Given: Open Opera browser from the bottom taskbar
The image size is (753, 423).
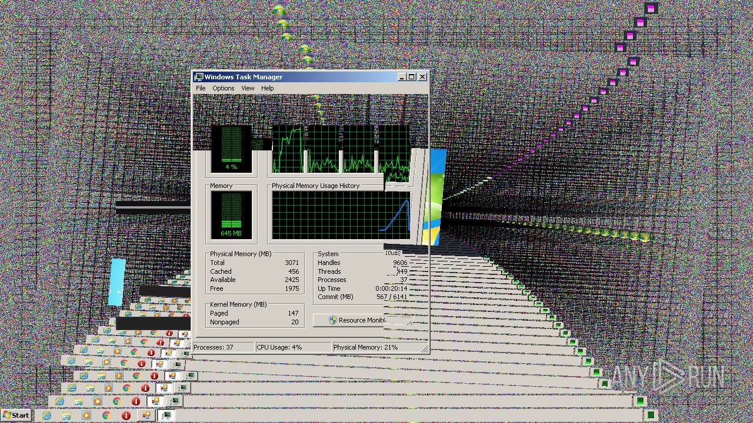Looking at the screenshot, I should [126, 415].
